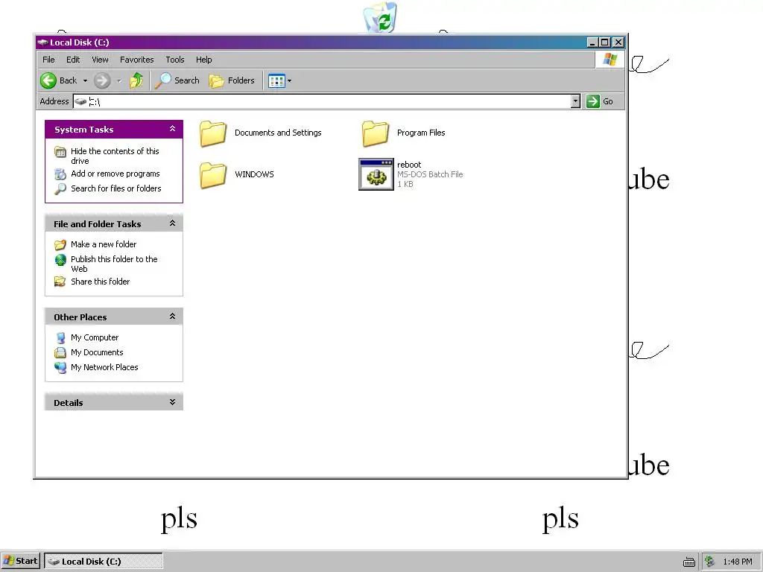Click Publish this folder to the Web
763x572 pixels.
(114, 264)
